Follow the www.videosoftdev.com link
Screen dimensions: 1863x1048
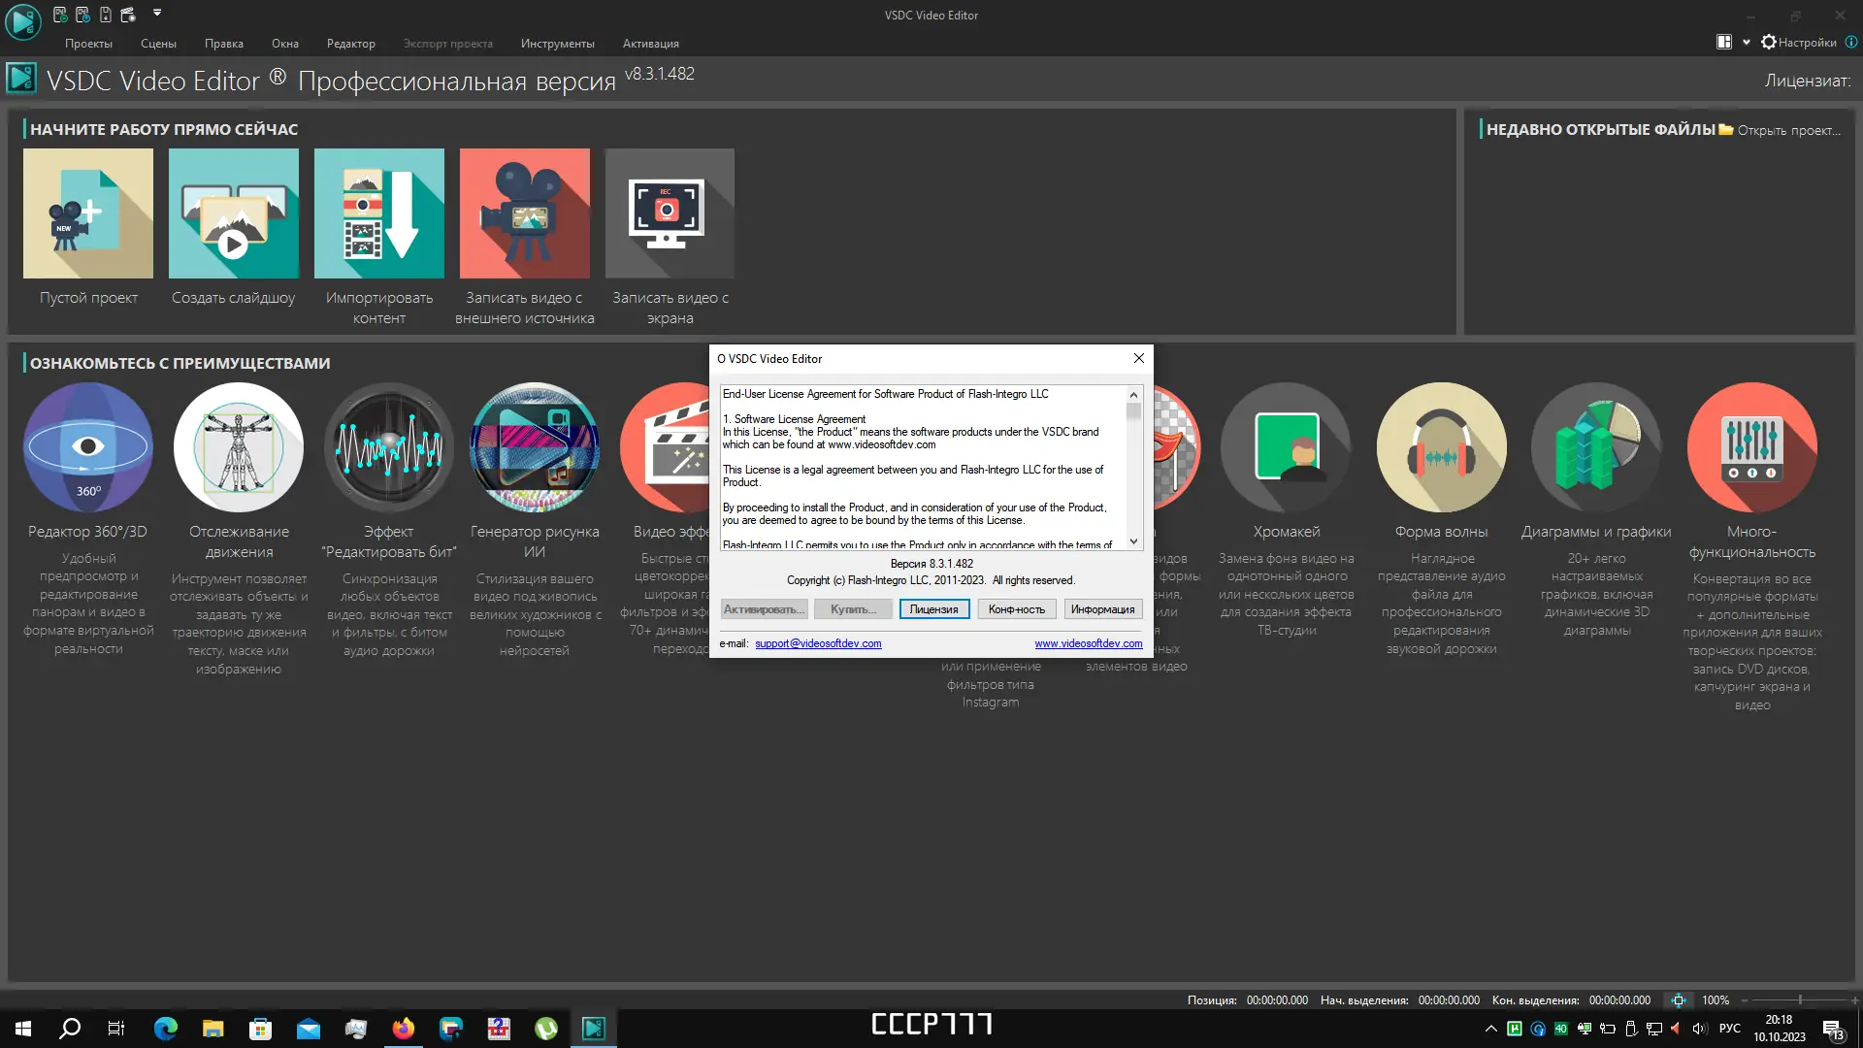(1088, 643)
